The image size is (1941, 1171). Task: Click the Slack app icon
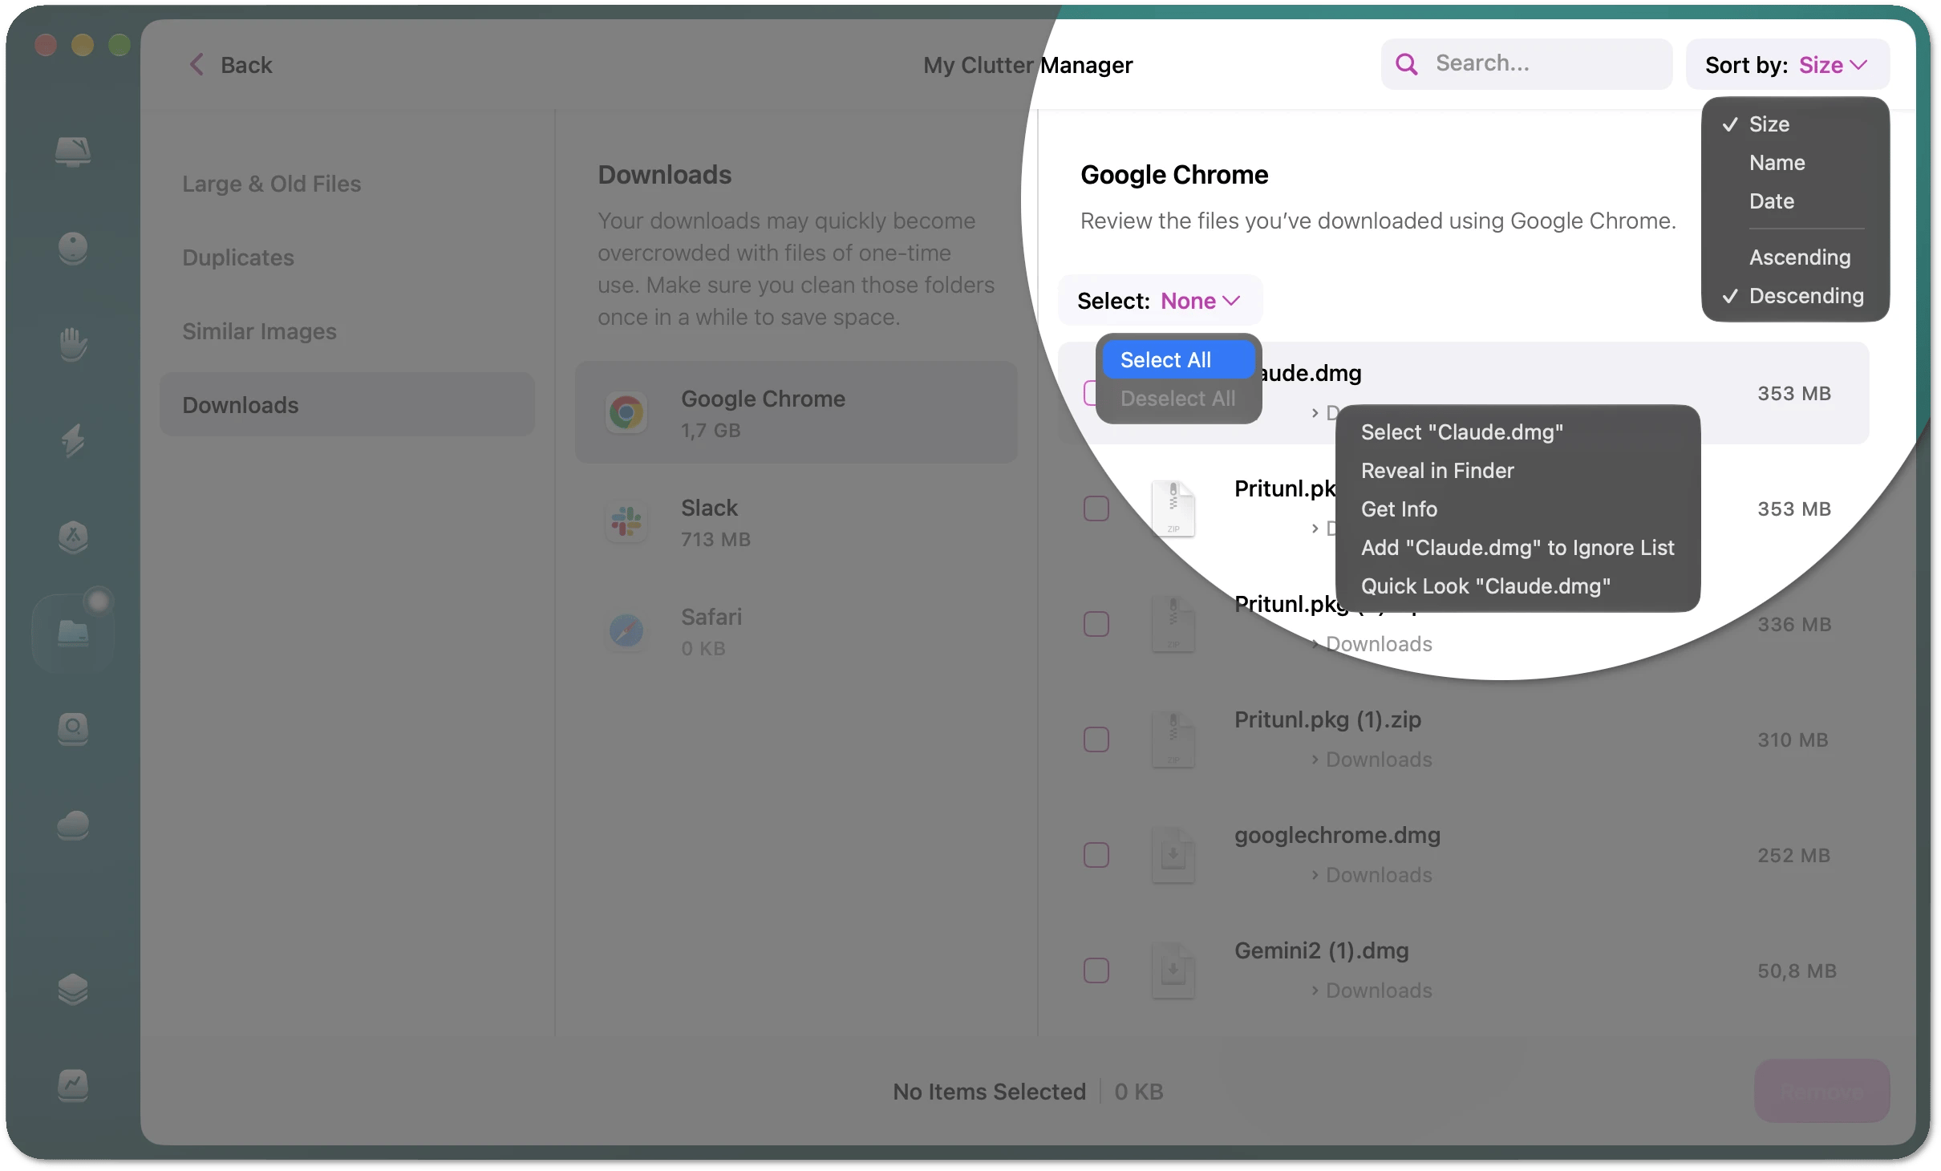pos(626,522)
